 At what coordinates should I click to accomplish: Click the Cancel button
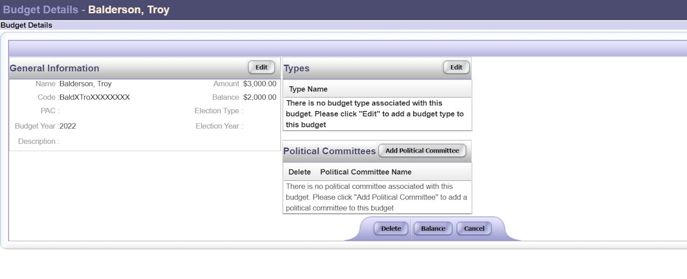tap(474, 229)
